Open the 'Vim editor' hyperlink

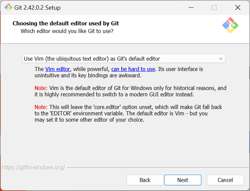[57, 69]
